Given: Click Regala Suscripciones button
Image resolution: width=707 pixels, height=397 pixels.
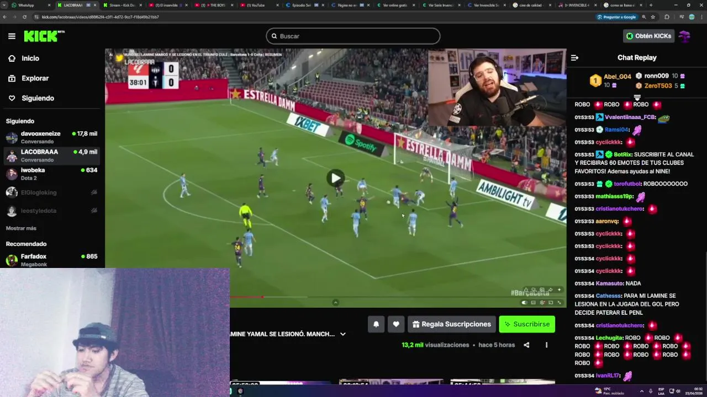Looking at the screenshot, I should tap(452, 324).
